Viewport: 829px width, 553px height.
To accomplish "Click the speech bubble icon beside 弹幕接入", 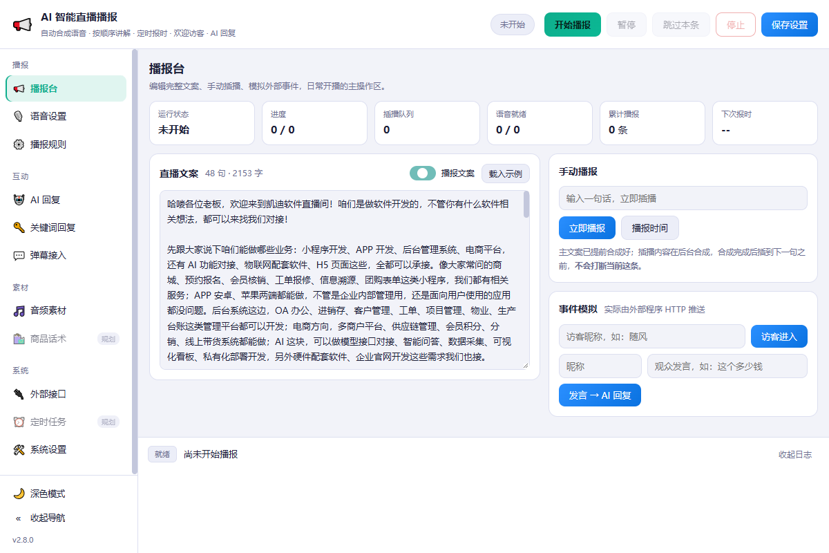I will (x=19, y=255).
